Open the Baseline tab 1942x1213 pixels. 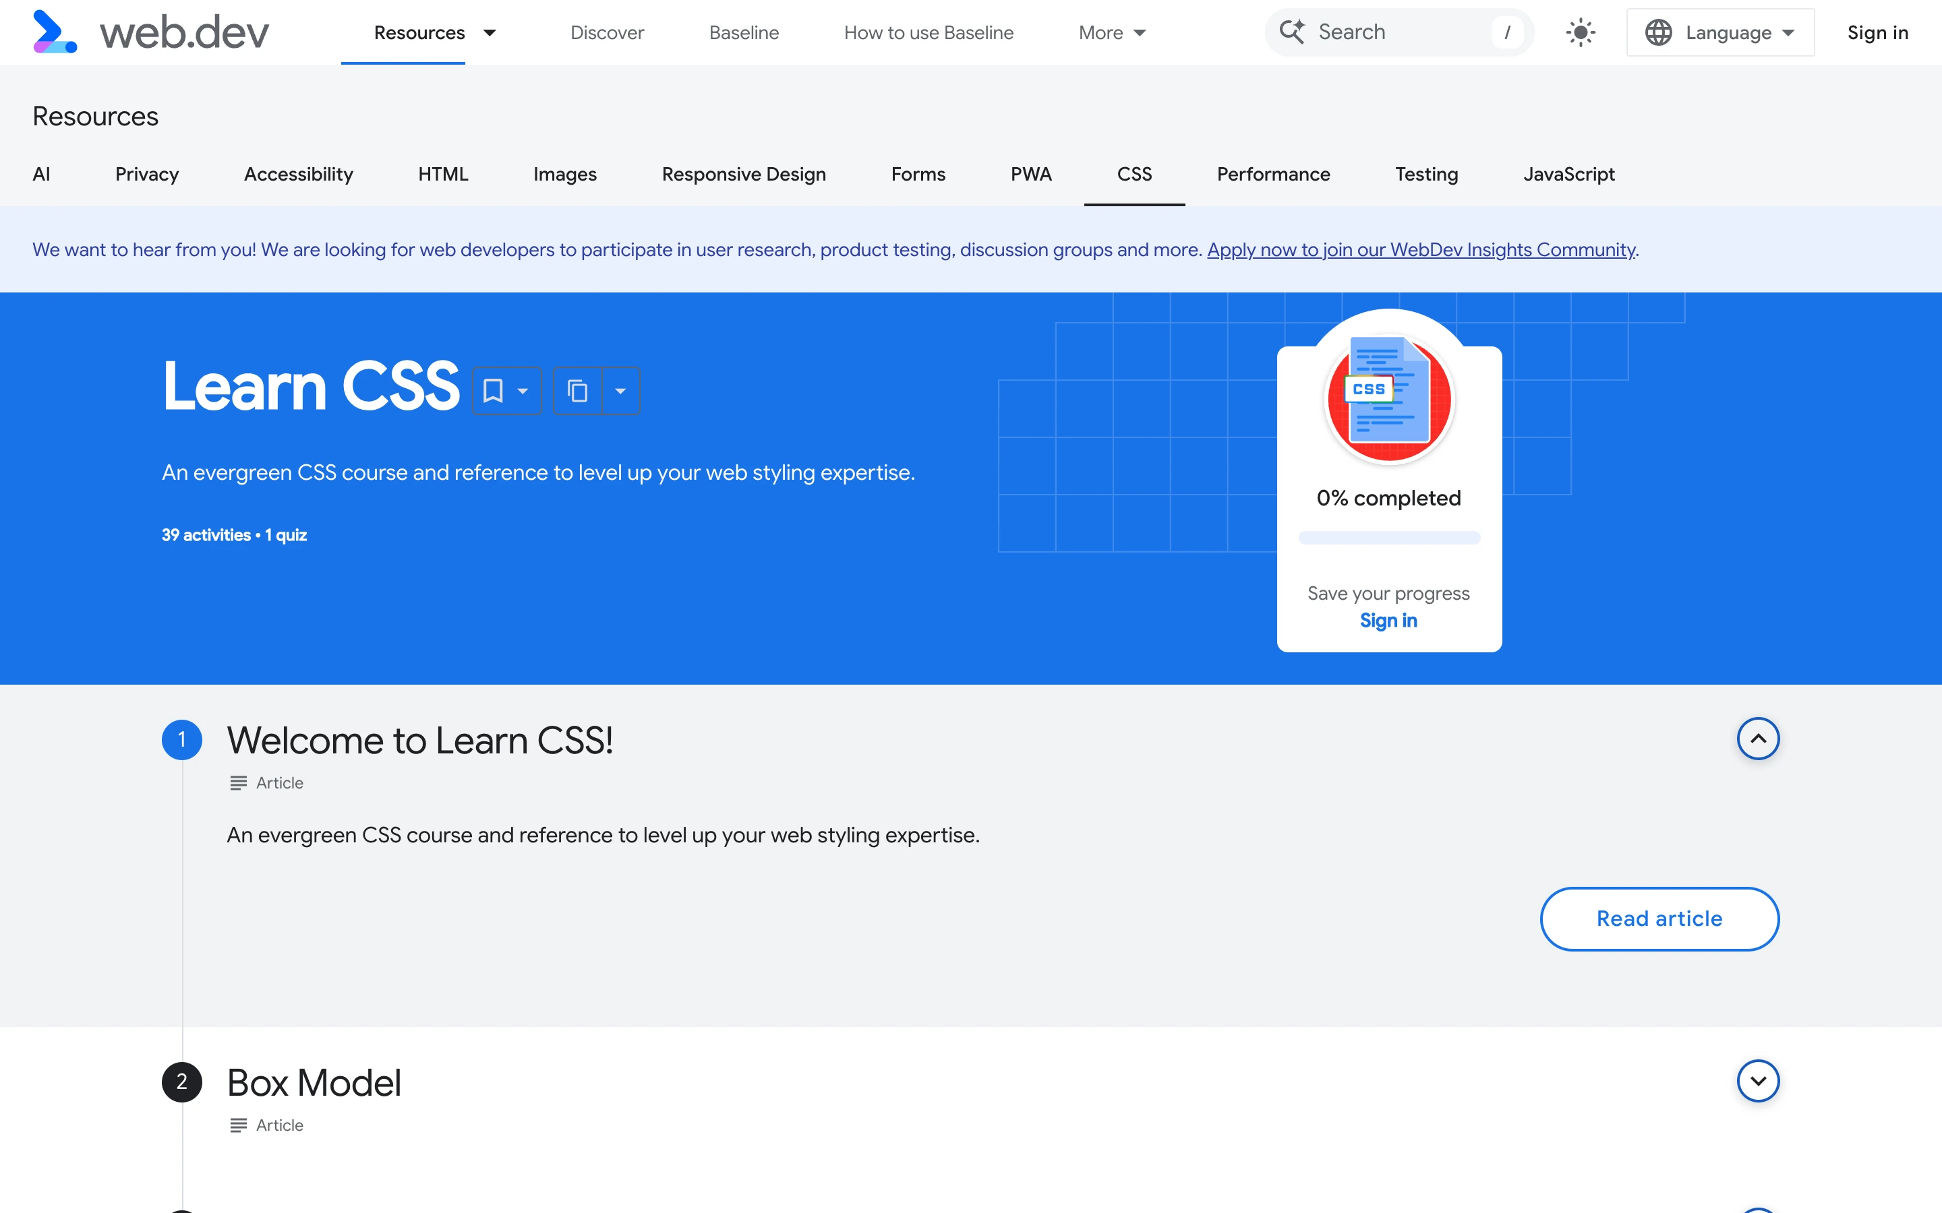pos(744,33)
